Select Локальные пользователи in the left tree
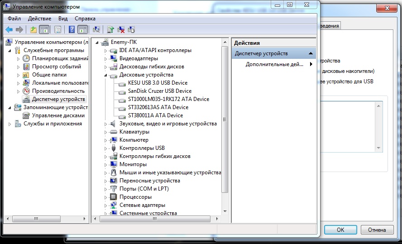The width and height of the screenshot is (402, 244). [x=60, y=83]
